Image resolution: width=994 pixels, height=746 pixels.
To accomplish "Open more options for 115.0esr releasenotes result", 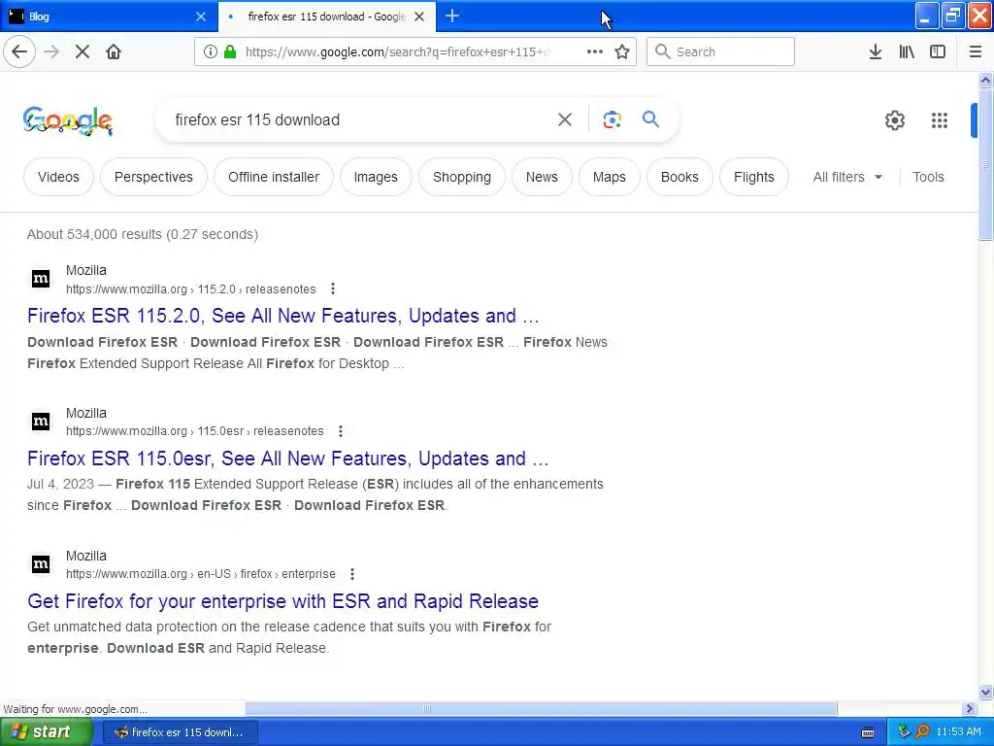I will [341, 431].
